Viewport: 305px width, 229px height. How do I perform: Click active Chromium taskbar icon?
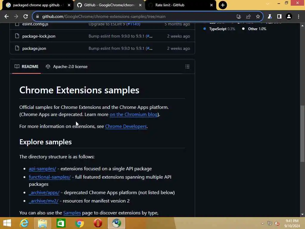point(116,223)
